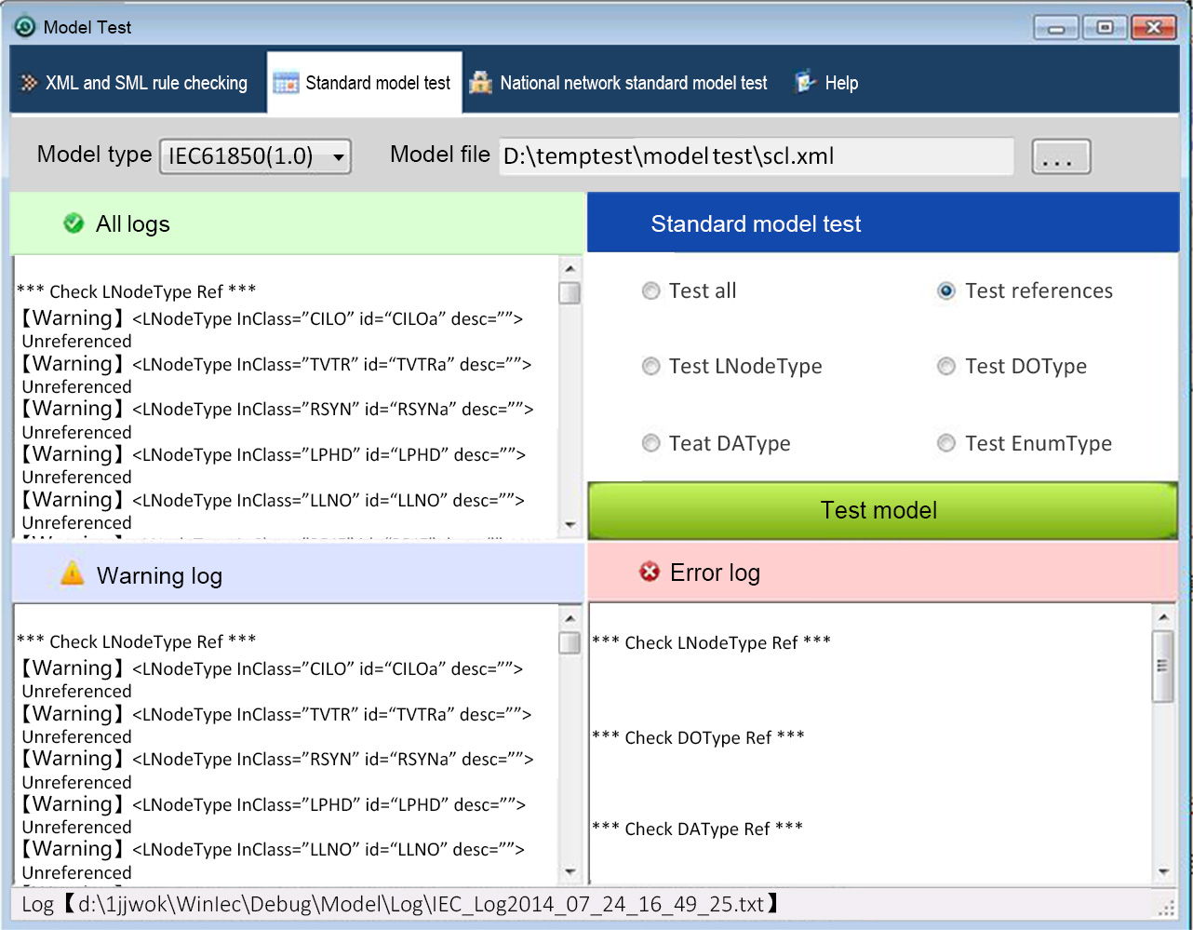The height and width of the screenshot is (930, 1193).
Task: Click the yellow Warning log triangle icon
Action: (x=72, y=574)
